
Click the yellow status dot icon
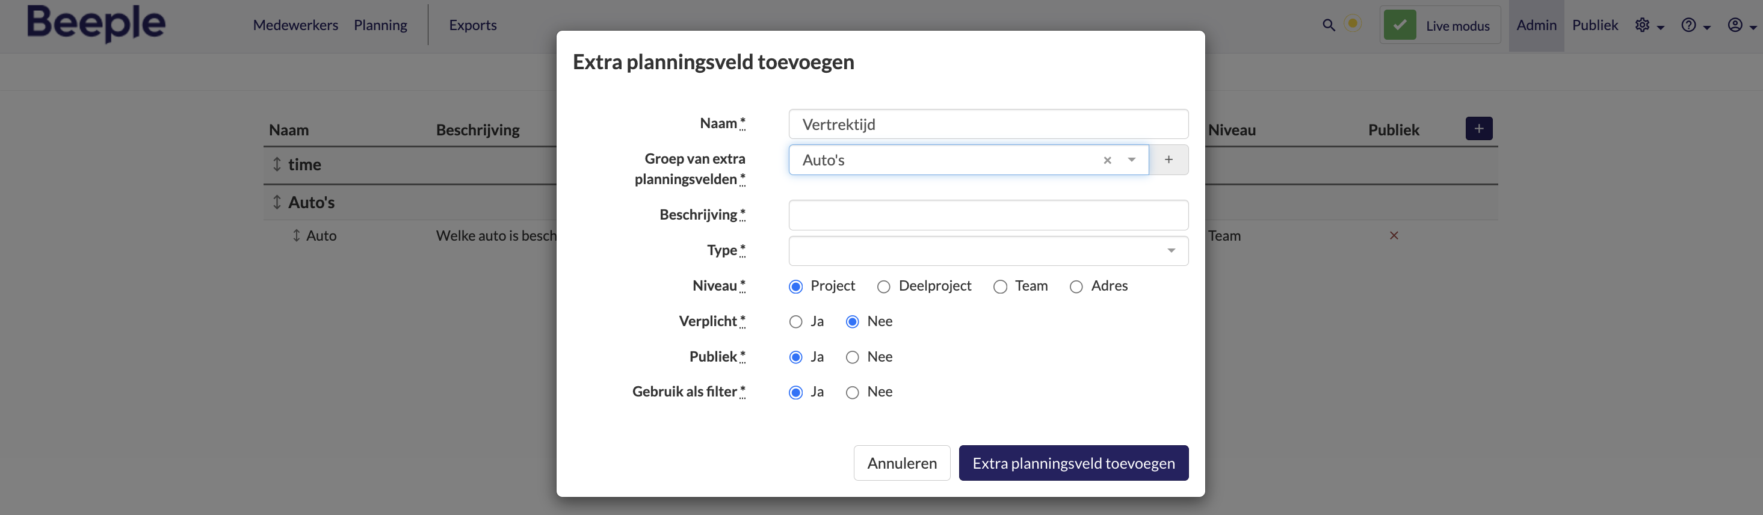click(1353, 24)
